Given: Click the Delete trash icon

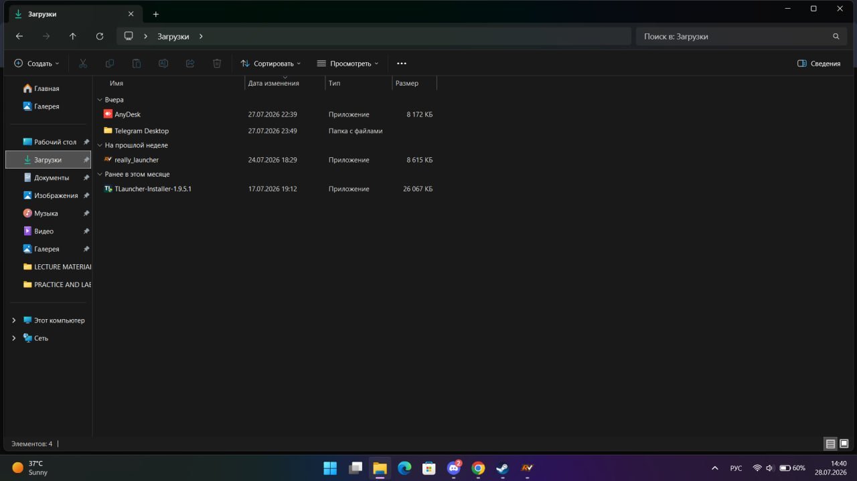Looking at the screenshot, I should [x=217, y=64].
